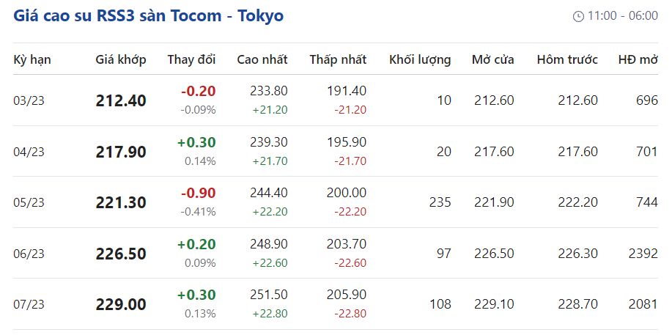Select the 'Thay đổi' column header
Screen dimensions: 672x335
(191, 59)
